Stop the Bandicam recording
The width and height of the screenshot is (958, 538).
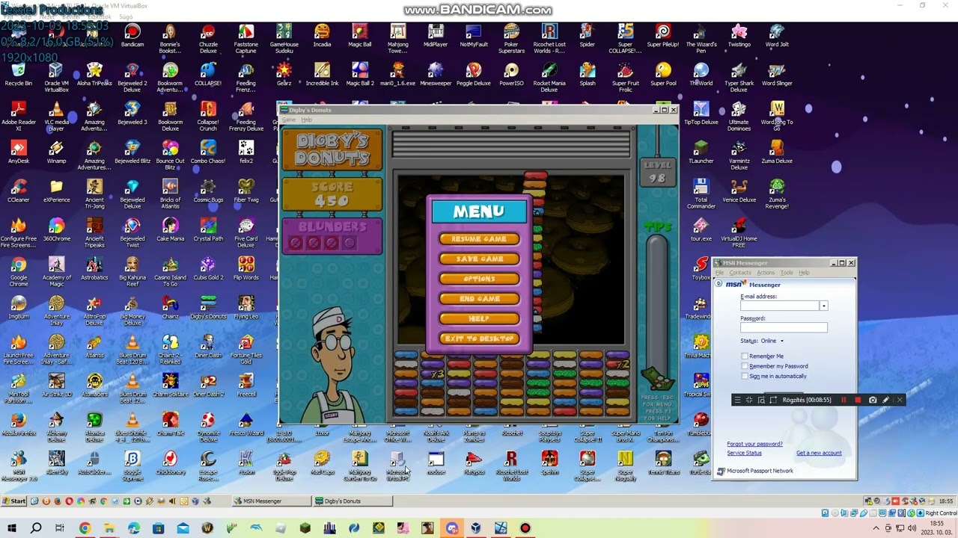[x=858, y=400]
